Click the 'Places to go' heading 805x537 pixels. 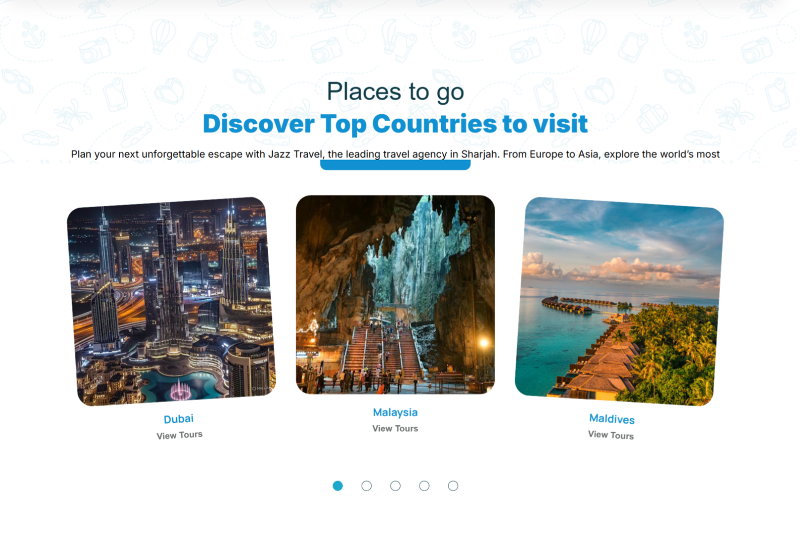coord(395,92)
